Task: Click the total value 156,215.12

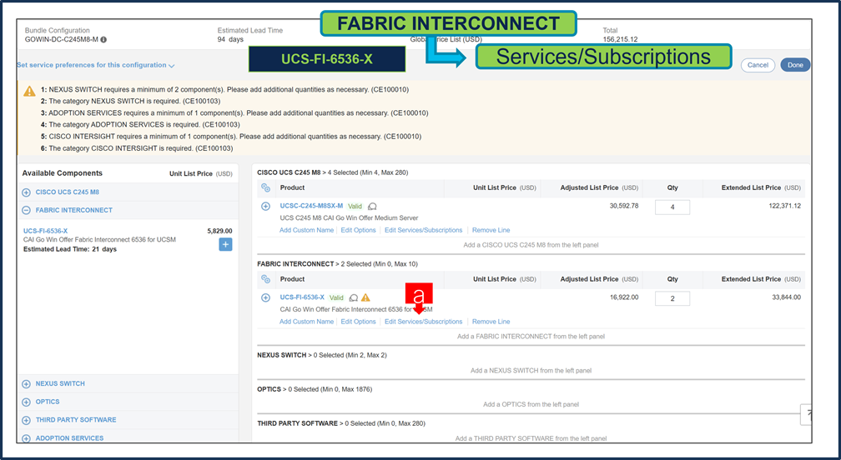Action: 620,40
